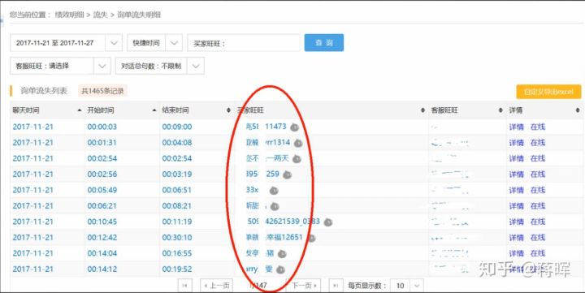Click end time 00:30:10

tap(177, 238)
